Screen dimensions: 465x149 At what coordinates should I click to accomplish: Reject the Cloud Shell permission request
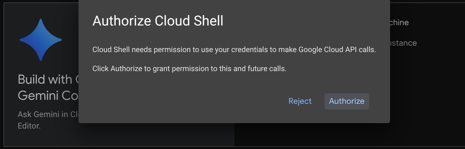[x=300, y=101]
